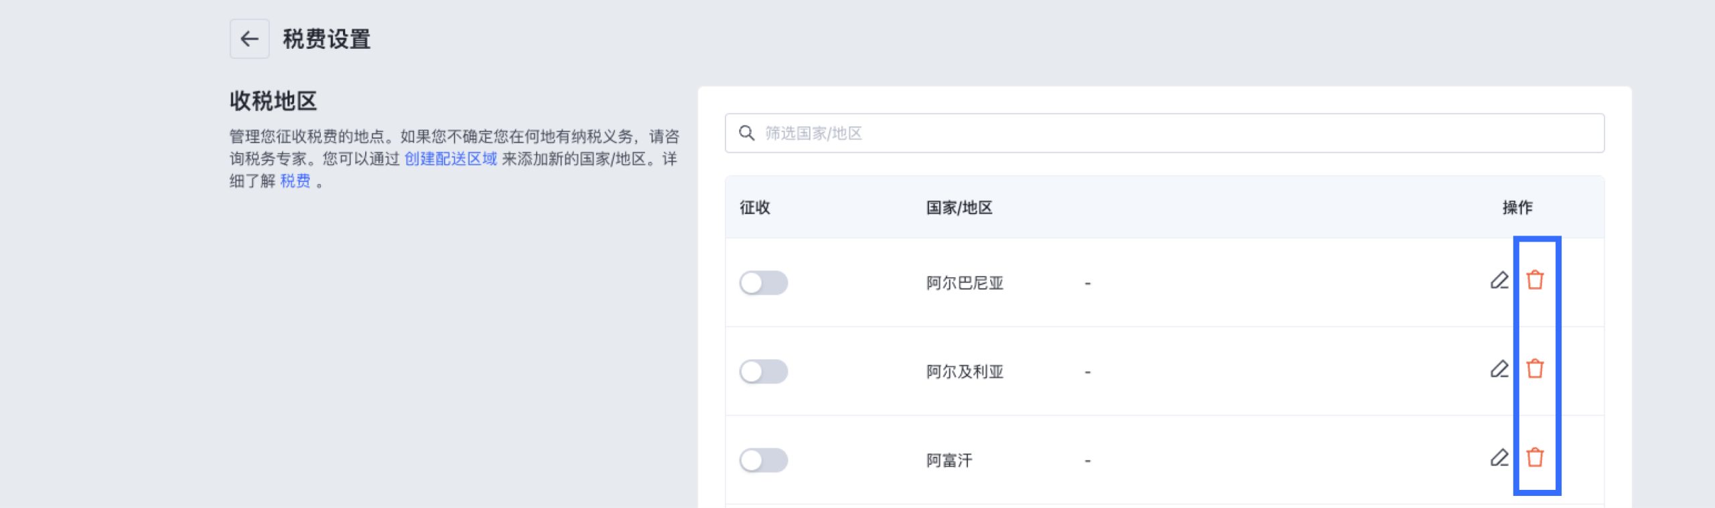Open the 创建配送区域 link

click(x=450, y=159)
